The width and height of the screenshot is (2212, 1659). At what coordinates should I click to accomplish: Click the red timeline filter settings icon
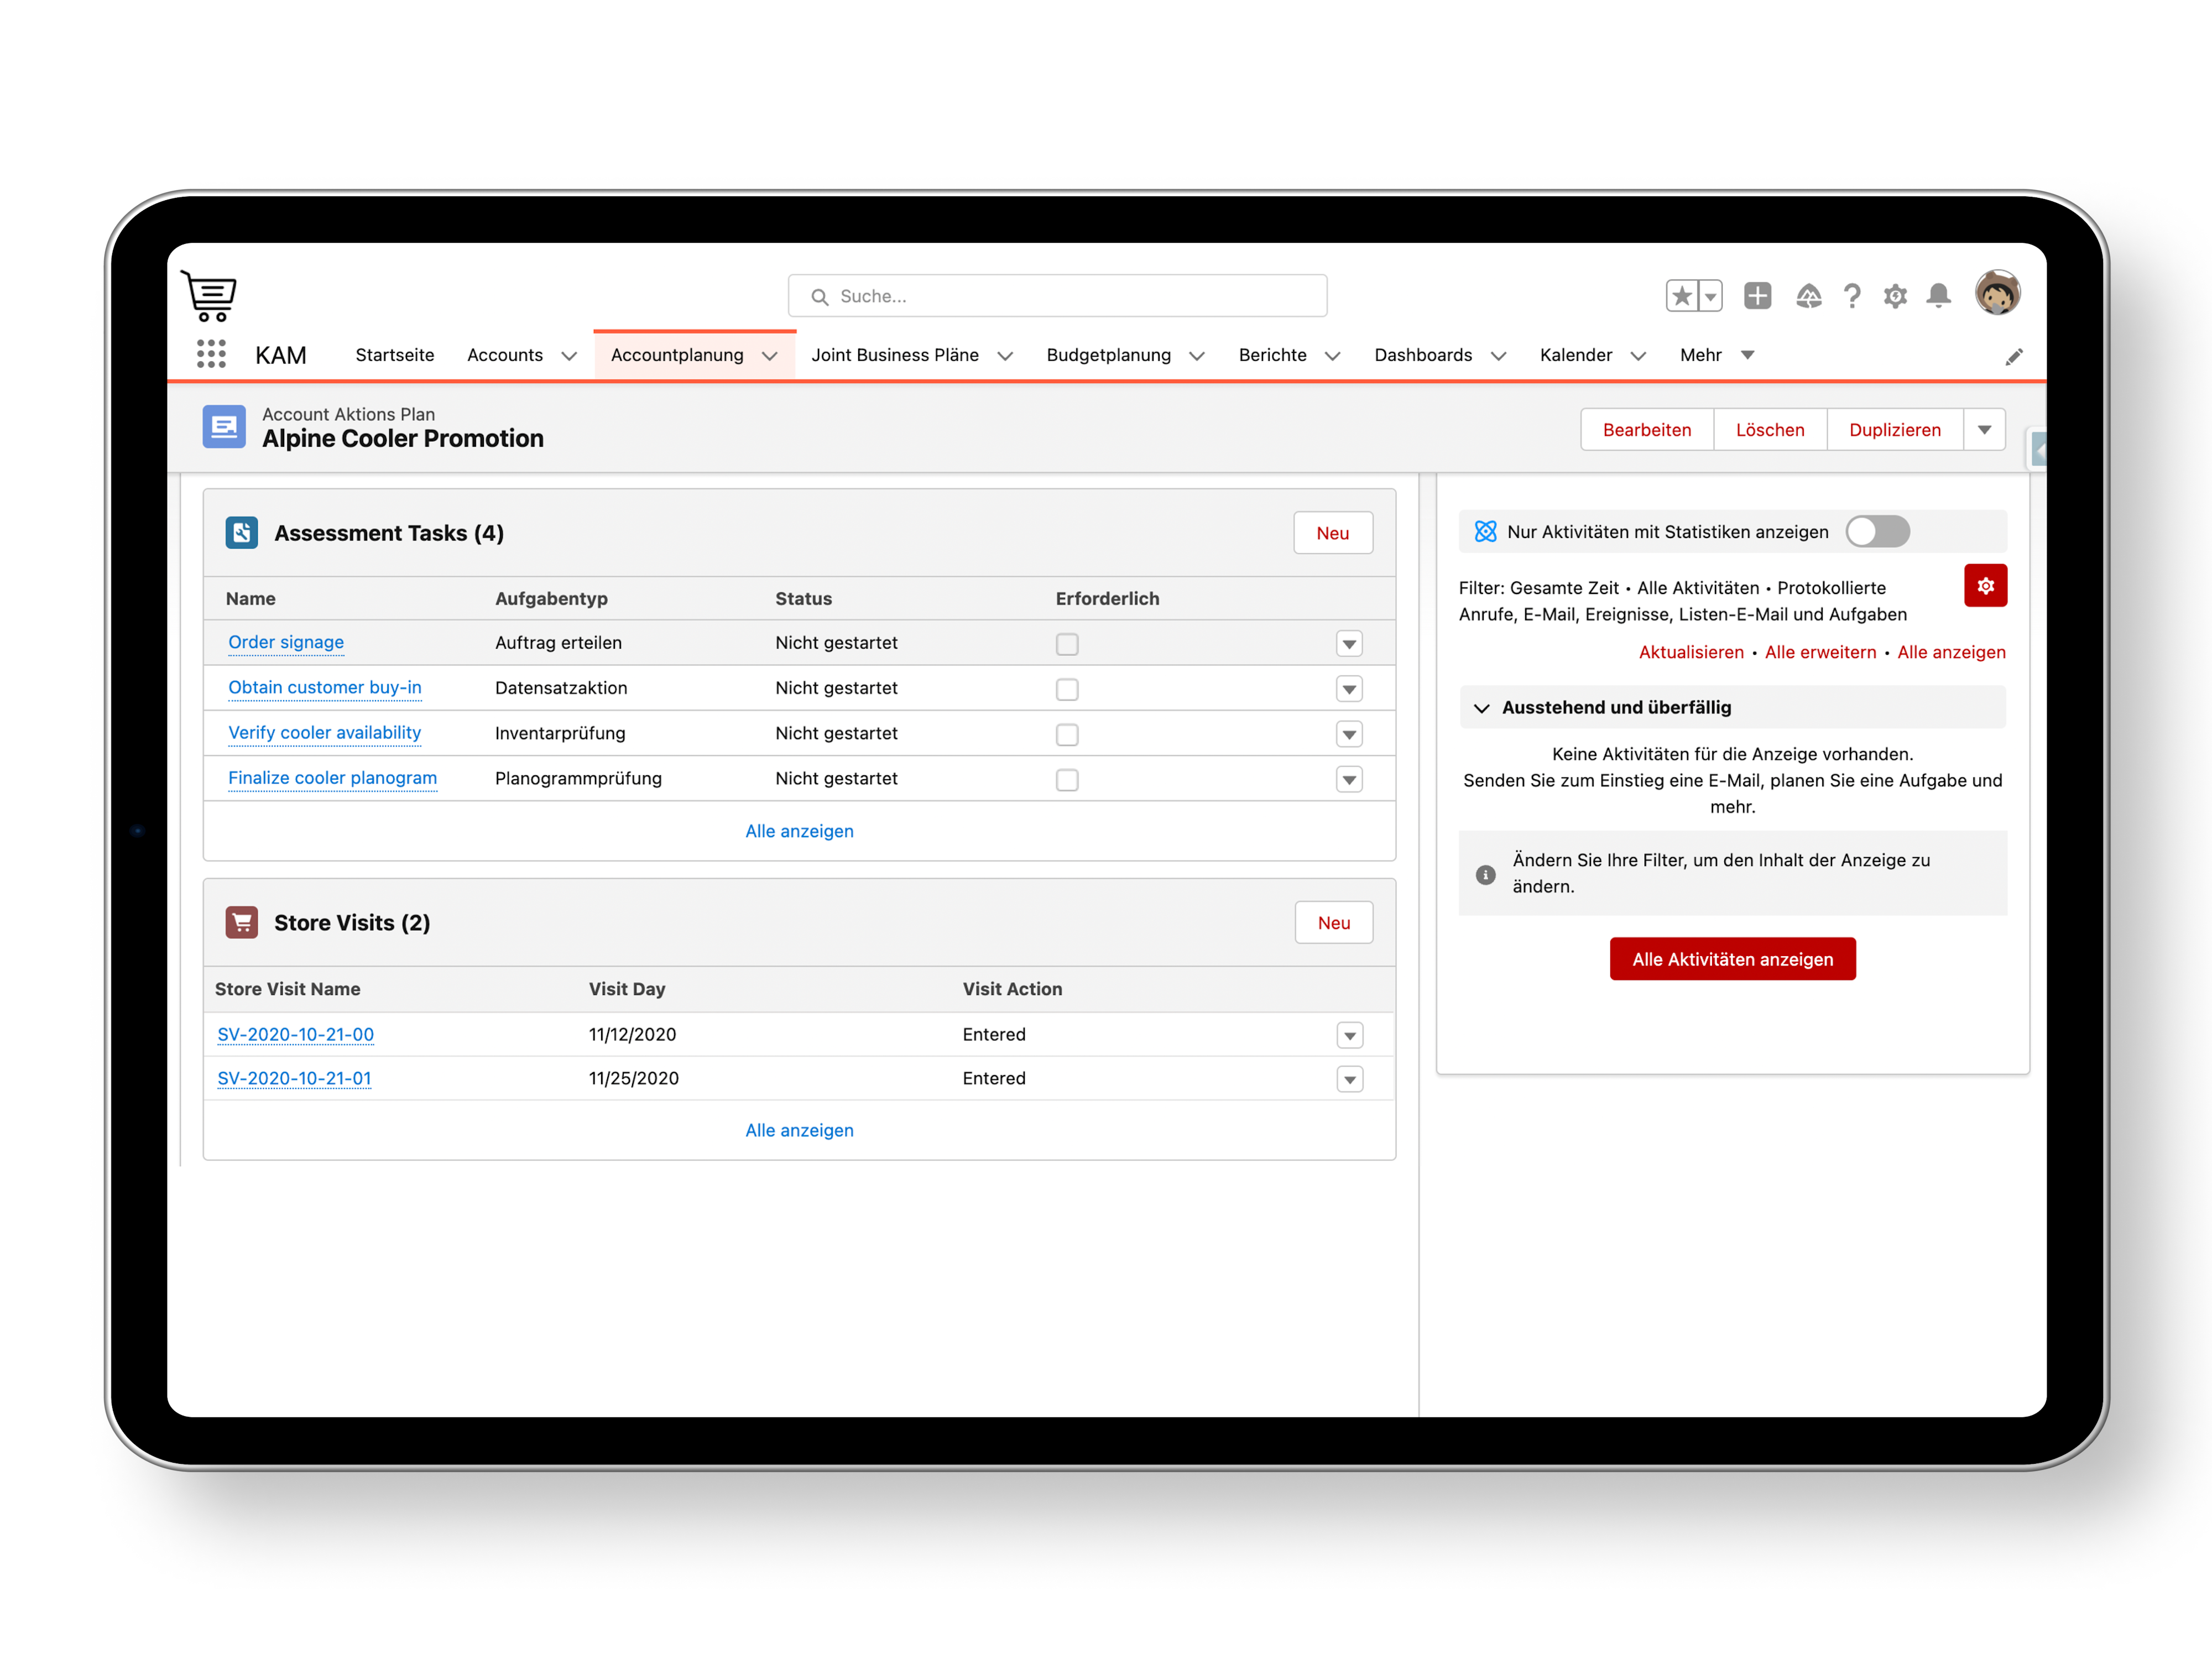point(1985,586)
